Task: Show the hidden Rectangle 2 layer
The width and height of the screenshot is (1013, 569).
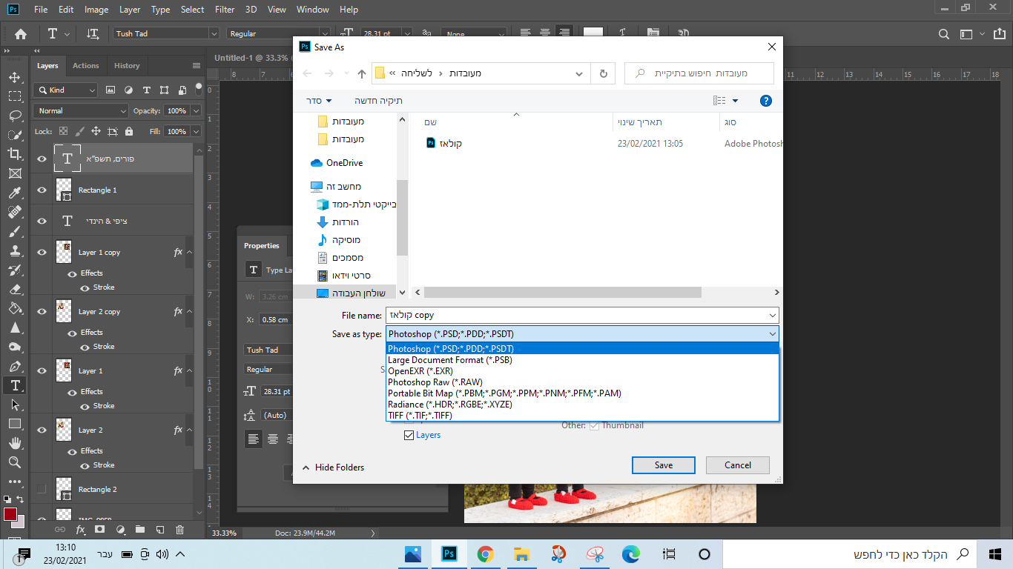Action: [42, 489]
